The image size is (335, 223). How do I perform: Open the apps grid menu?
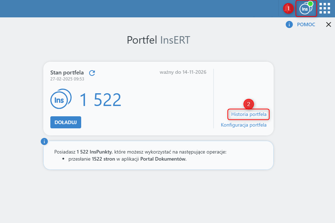(325, 8)
